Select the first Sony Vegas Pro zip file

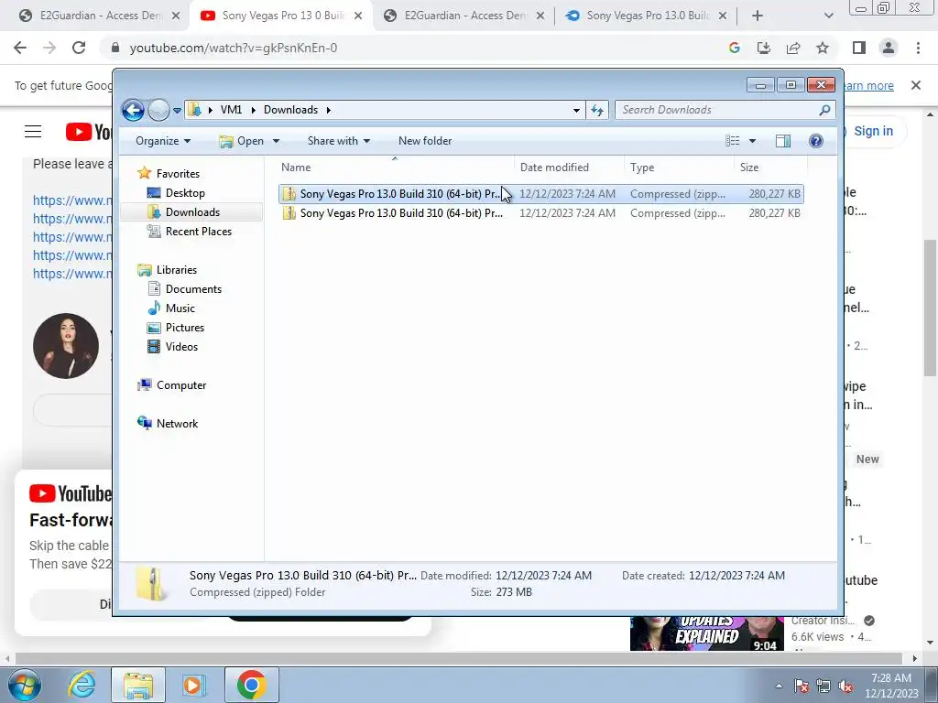540,194
